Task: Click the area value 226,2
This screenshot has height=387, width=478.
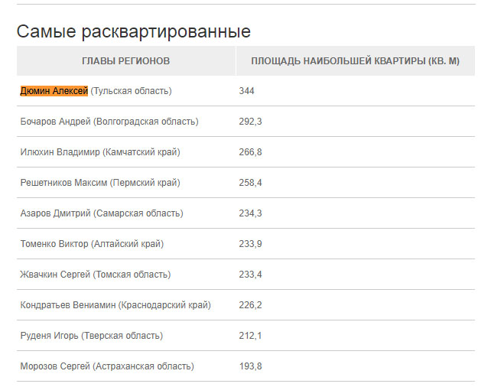Action: [x=250, y=305]
